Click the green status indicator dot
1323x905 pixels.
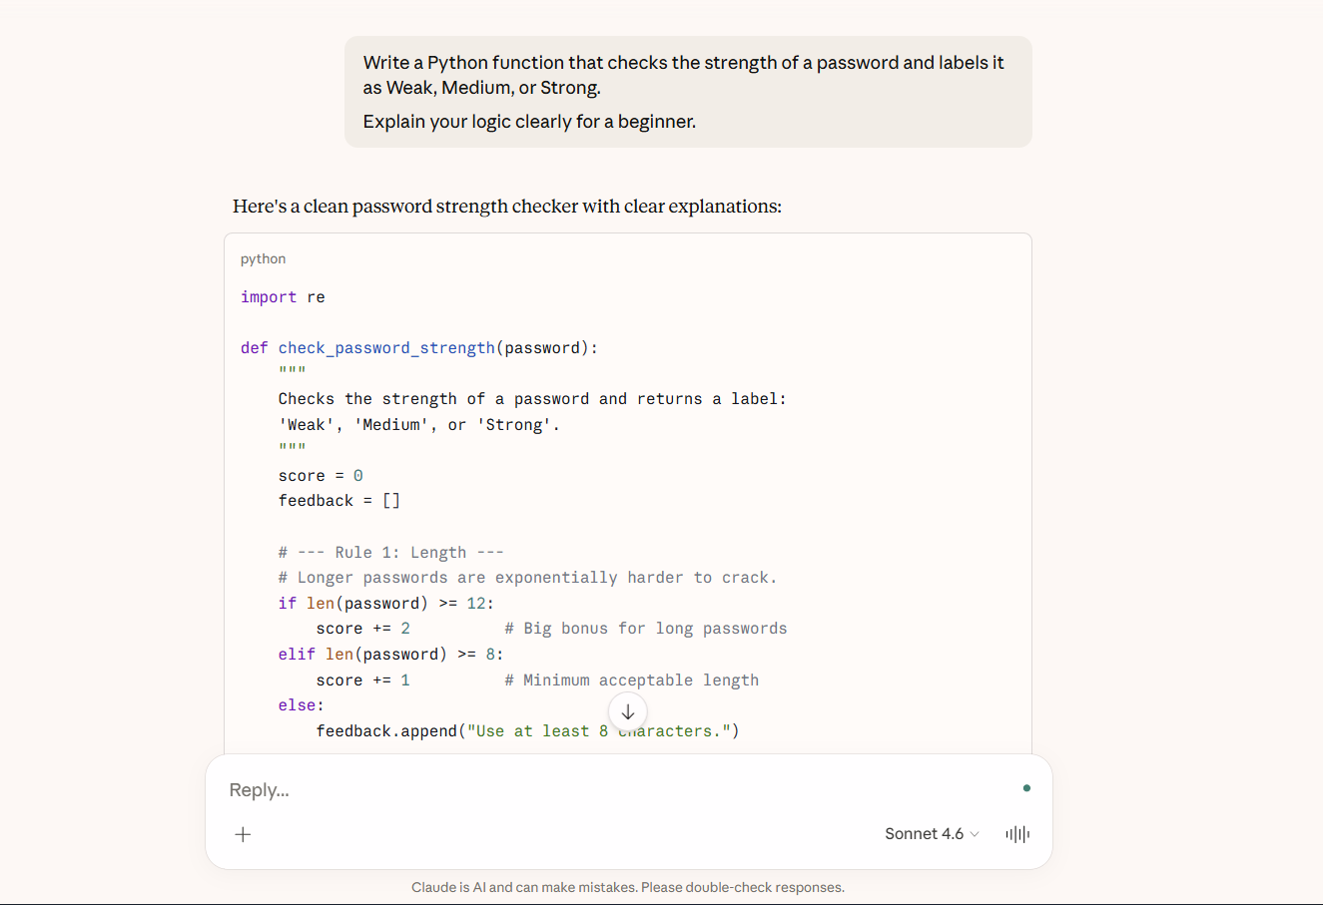tap(1026, 788)
